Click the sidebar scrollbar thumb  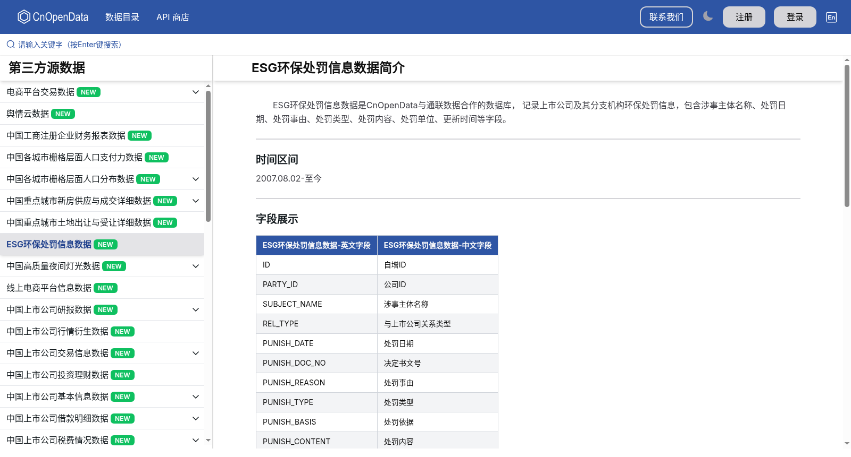tap(208, 156)
